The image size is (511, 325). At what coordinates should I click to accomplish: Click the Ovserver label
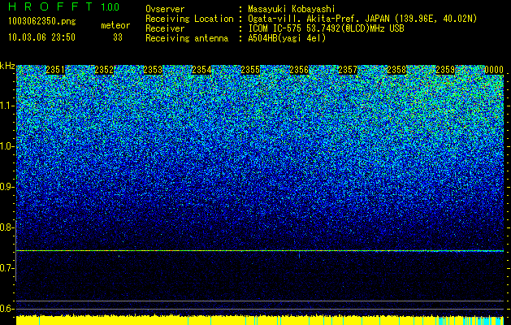pyautogui.click(x=165, y=10)
